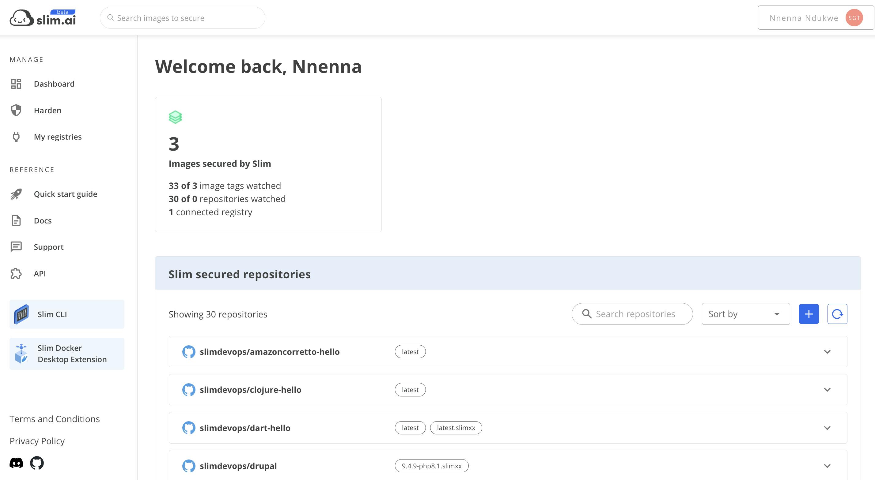Click the magnifier in top search bar
Image resolution: width=875 pixels, height=480 pixels.
pos(110,18)
